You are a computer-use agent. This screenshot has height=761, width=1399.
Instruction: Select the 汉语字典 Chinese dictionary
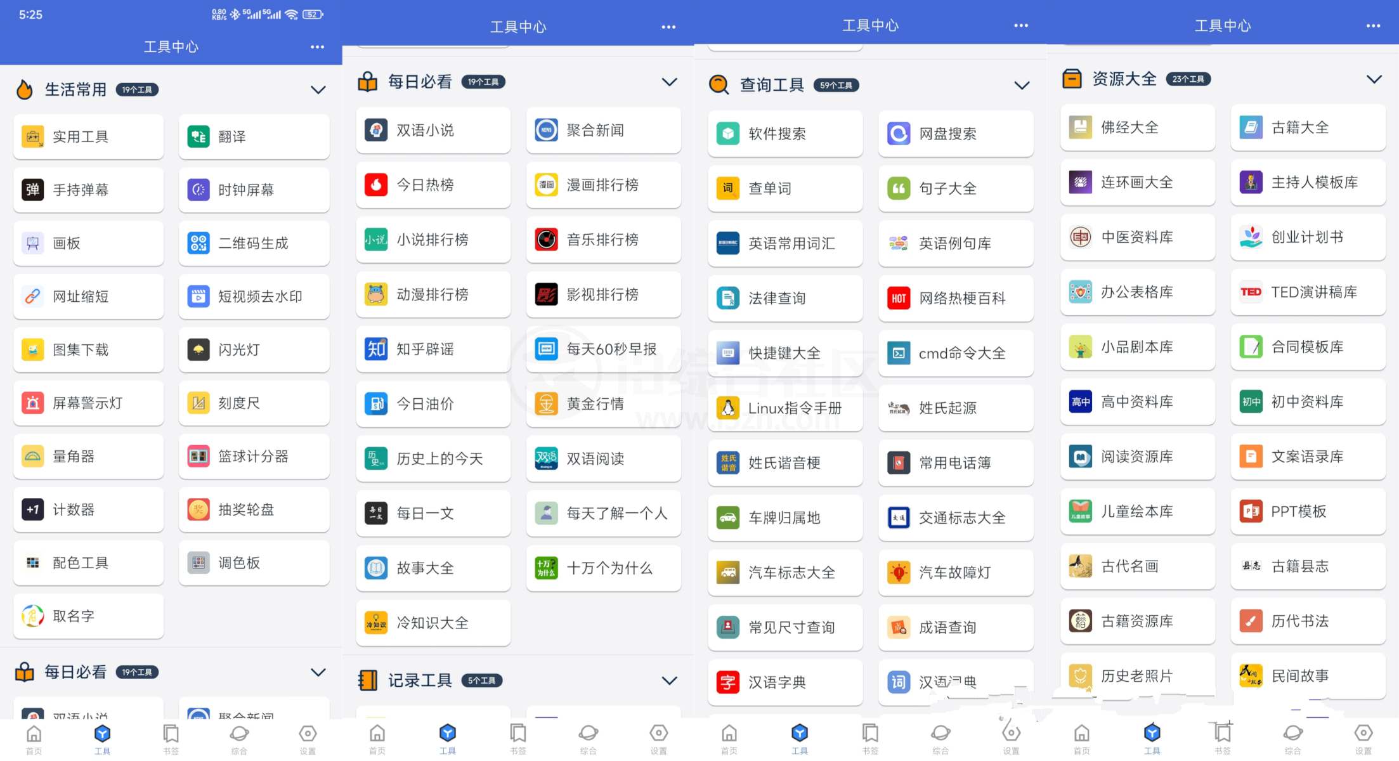[784, 682]
